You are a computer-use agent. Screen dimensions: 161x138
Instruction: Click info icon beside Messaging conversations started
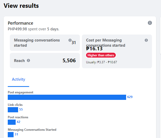[x=70, y=40]
